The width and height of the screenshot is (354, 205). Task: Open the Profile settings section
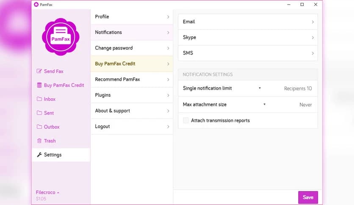click(x=132, y=17)
